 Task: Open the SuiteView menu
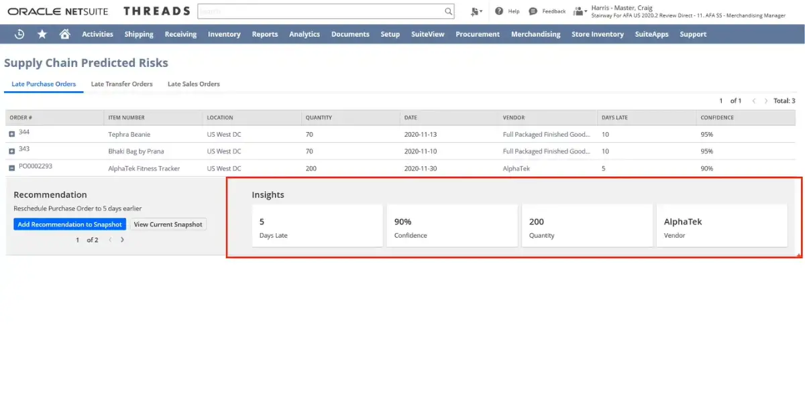[428, 34]
